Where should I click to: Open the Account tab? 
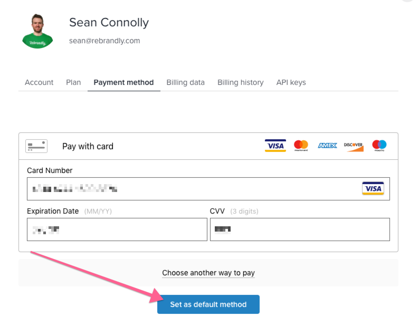point(39,82)
